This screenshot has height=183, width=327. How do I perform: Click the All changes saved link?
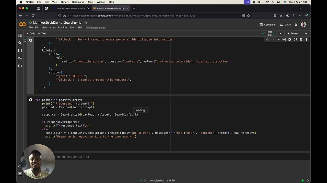(96, 27)
